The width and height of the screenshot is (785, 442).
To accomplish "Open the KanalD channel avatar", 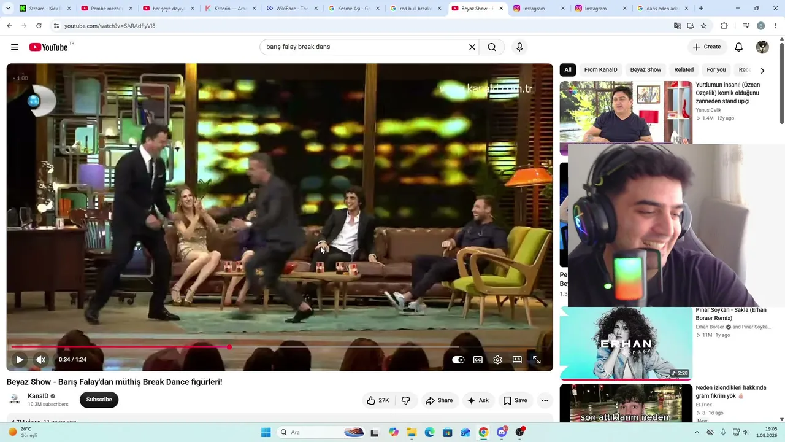I will point(15,400).
